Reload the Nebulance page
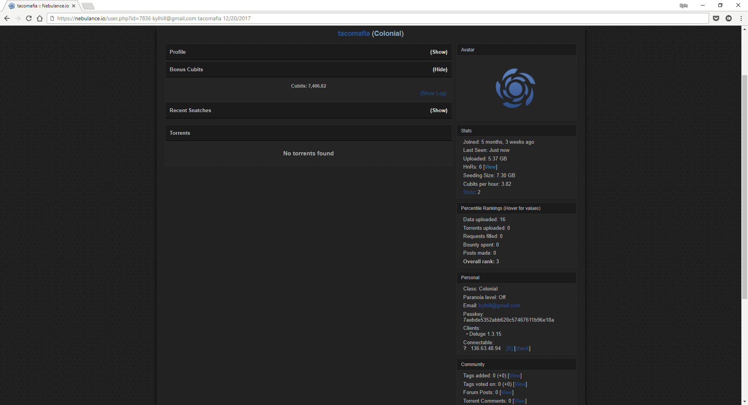Screen dimensions: 748x405 [x=29, y=18]
